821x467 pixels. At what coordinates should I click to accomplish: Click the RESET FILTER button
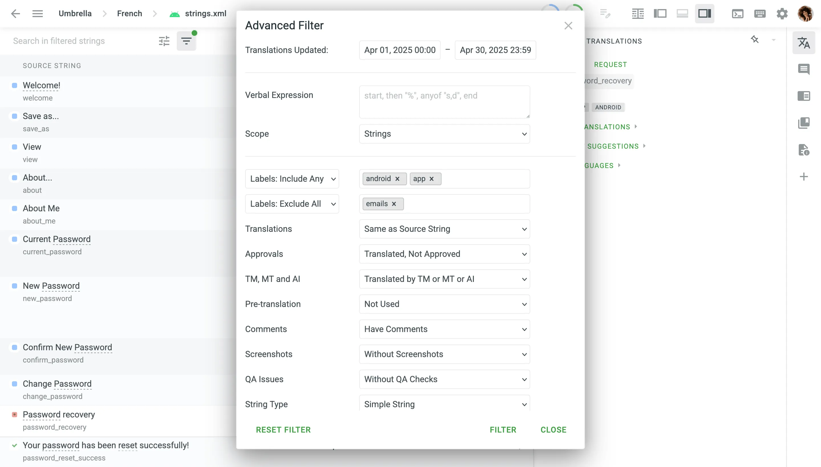pyautogui.click(x=283, y=430)
